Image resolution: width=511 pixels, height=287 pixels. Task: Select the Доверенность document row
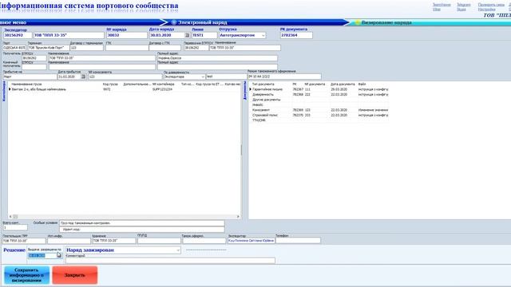pyautogui.click(x=319, y=94)
